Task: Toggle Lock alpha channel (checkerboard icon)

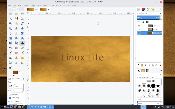Action: [x=147, y=22]
